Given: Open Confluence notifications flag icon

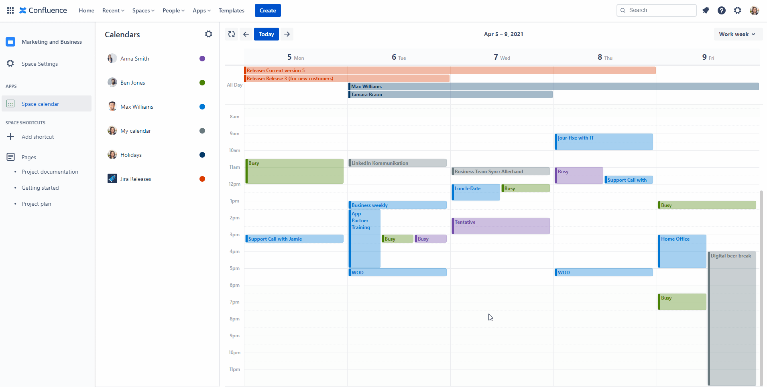Looking at the screenshot, I should [706, 10].
